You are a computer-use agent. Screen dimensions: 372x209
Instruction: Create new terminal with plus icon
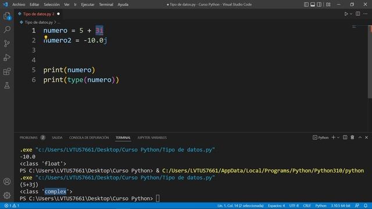[333, 138]
